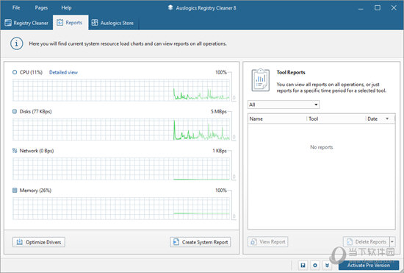The width and height of the screenshot is (404, 273).
Task: Click the Network icon
Action: click(15, 151)
